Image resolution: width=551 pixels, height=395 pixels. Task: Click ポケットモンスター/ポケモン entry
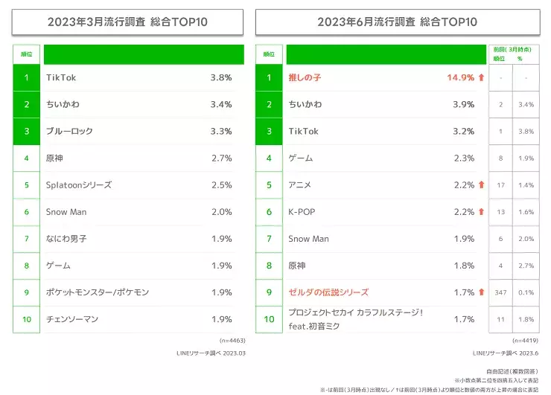(x=98, y=292)
